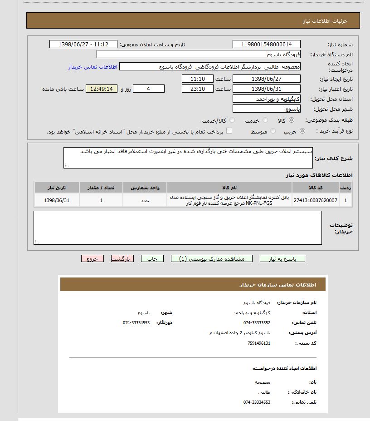Click the 'تاریخ نیاز' column header

pos(57,188)
